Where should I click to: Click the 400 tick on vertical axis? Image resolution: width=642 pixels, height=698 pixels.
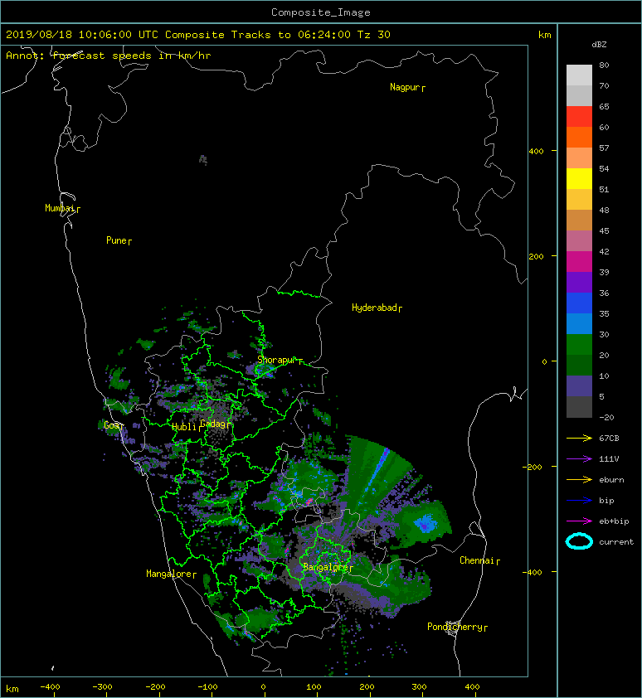537,152
